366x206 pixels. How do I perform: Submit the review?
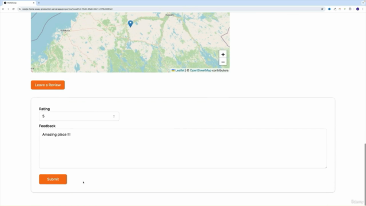pos(53,179)
